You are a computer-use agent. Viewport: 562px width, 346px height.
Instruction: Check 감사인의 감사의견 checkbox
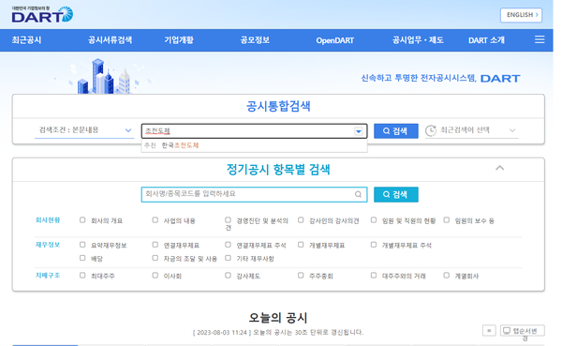click(x=301, y=220)
